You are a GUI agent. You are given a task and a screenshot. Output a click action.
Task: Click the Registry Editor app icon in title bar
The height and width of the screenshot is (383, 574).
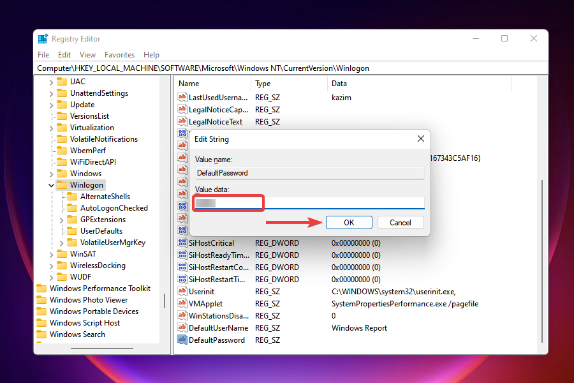(x=43, y=38)
